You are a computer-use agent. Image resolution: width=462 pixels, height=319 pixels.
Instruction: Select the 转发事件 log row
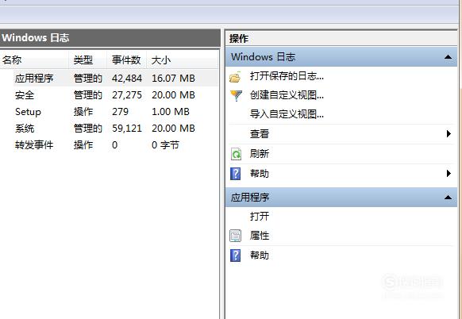coord(109,145)
